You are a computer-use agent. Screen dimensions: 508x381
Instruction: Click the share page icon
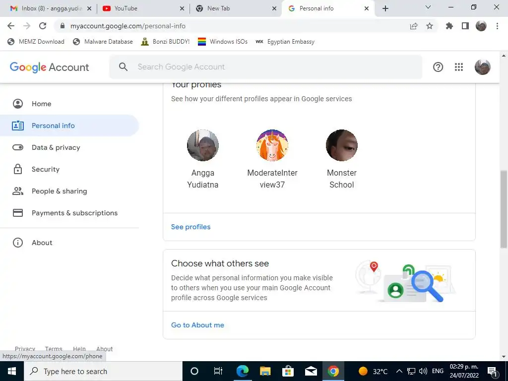coord(414,26)
